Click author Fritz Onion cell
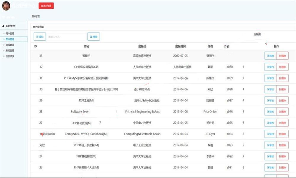 coord(210,112)
